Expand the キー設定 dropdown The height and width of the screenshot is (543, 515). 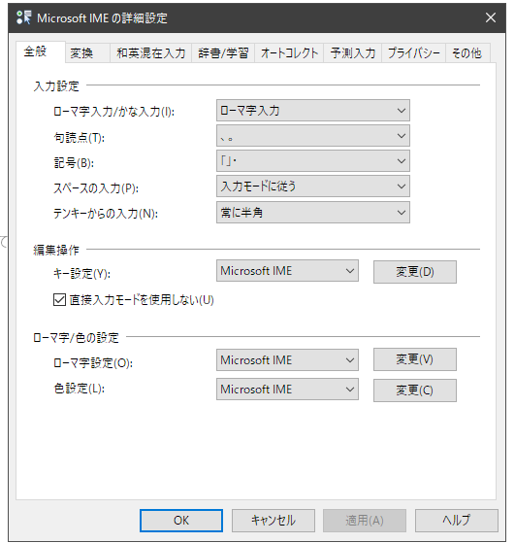(287, 271)
